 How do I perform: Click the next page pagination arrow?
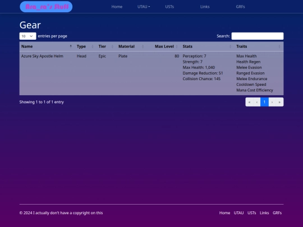pos(272,102)
